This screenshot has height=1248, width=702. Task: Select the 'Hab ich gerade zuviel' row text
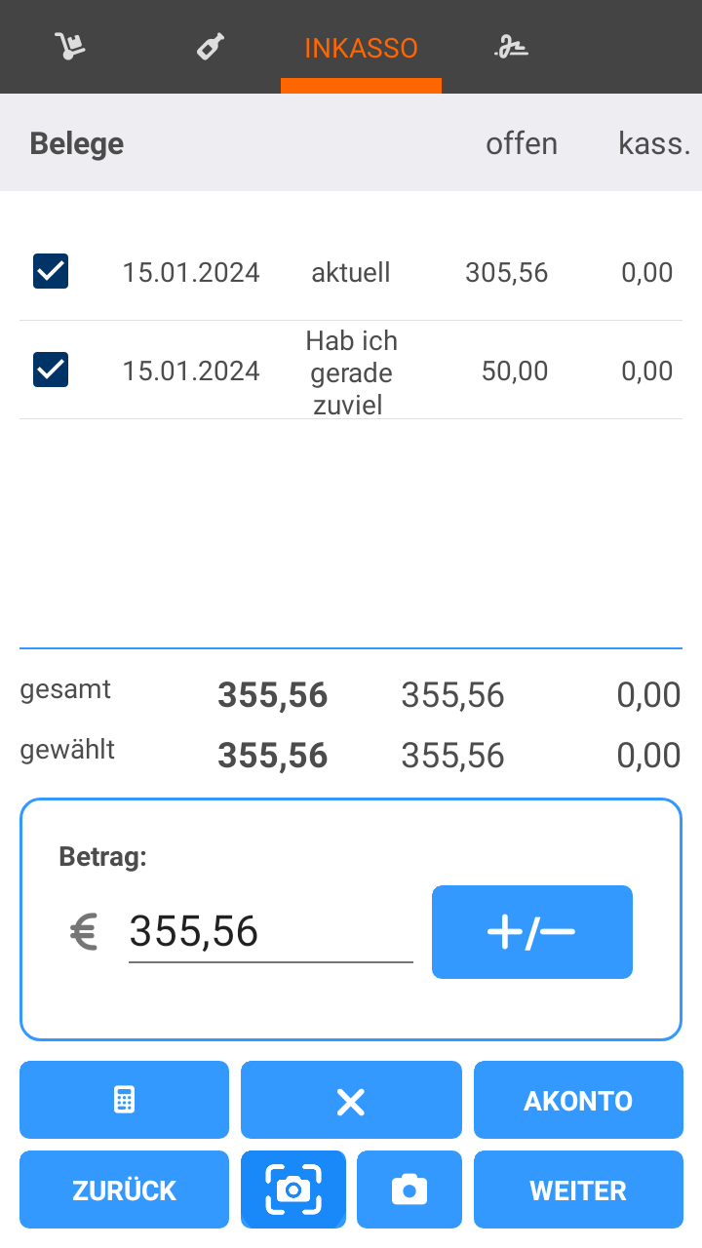pyautogui.click(x=351, y=372)
